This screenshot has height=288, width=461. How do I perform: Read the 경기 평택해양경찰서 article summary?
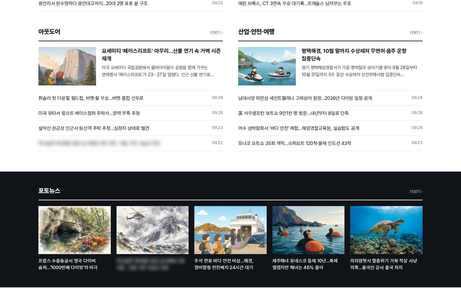(359, 71)
